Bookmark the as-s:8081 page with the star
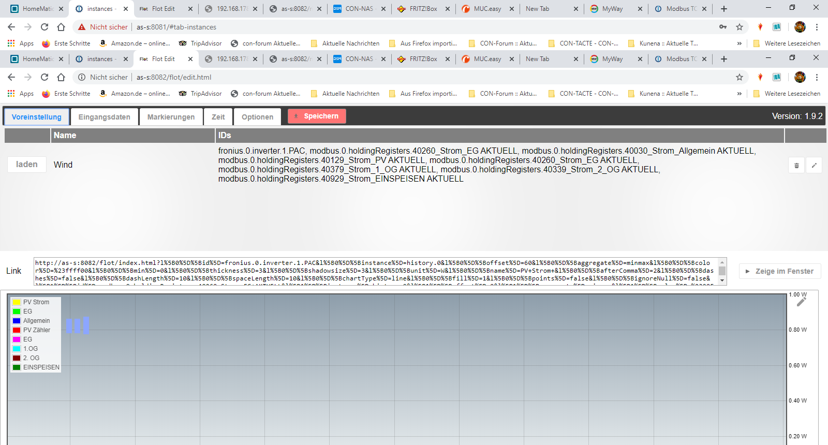Viewport: 828px width, 445px height. (x=740, y=27)
